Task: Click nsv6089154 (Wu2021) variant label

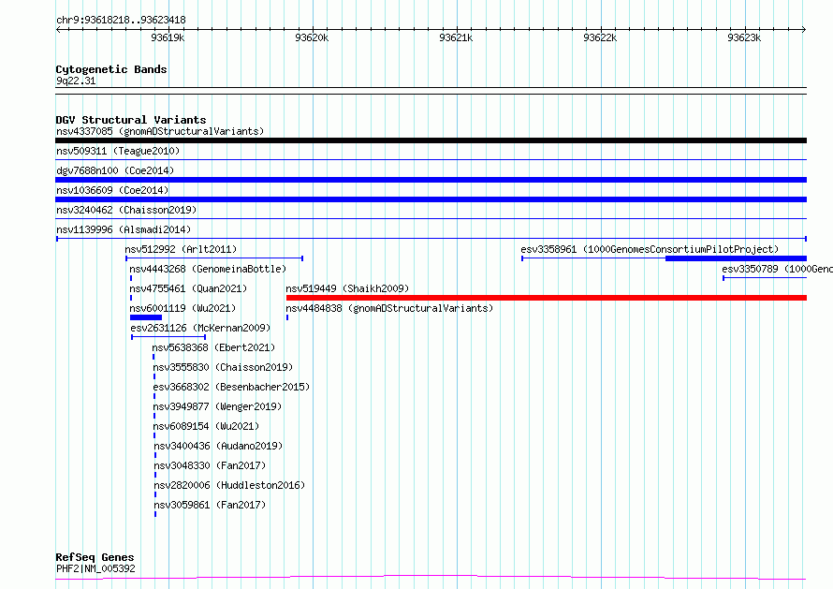Action: pyautogui.click(x=206, y=426)
